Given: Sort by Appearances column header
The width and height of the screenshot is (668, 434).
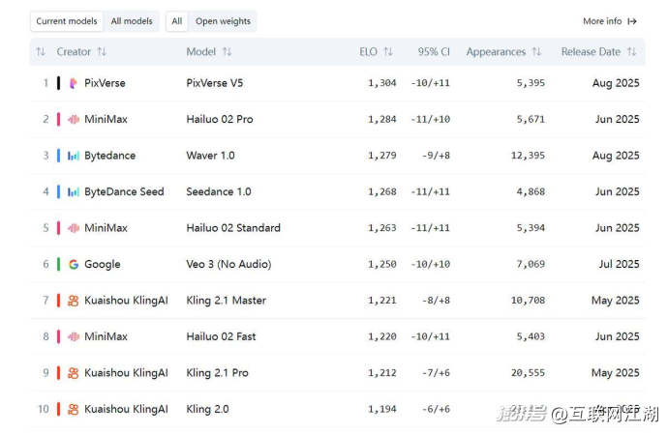Looking at the screenshot, I should [x=502, y=52].
